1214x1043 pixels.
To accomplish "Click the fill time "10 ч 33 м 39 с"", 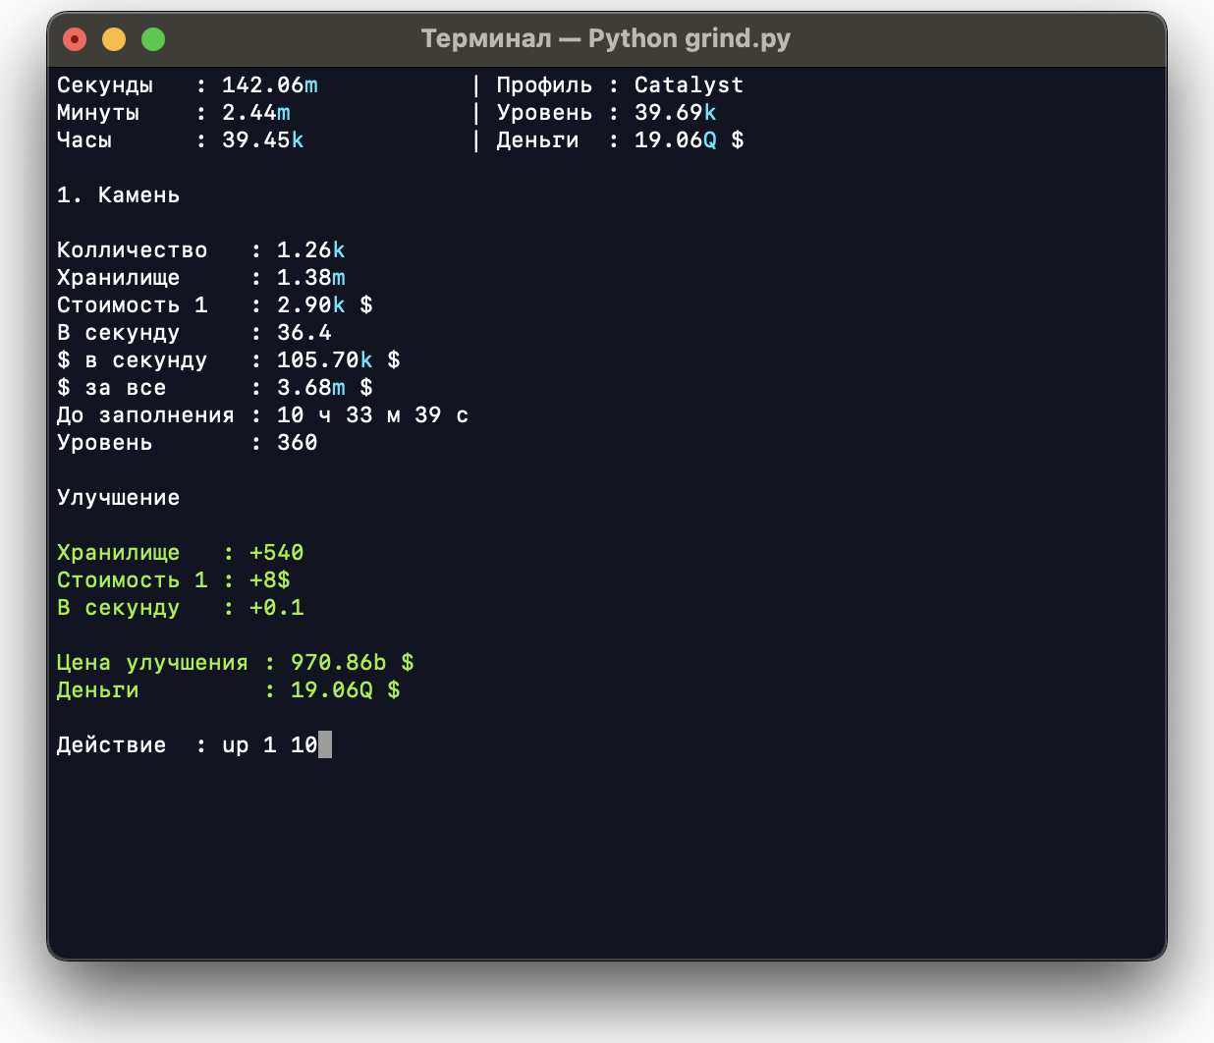I will pos(372,415).
